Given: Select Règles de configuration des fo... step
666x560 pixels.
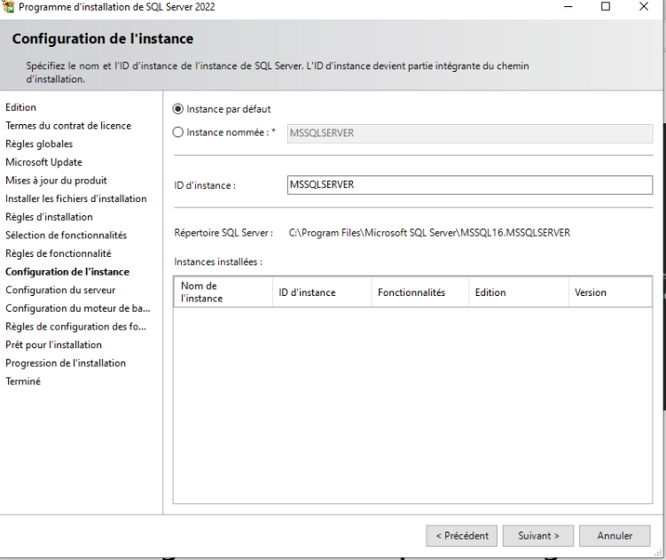Looking at the screenshot, I should coord(75,326).
